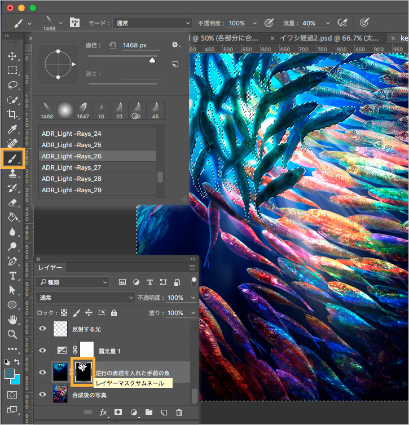
Task: Select the Path Selection tool
Action: pyautogui.click(x=12, y=290)
